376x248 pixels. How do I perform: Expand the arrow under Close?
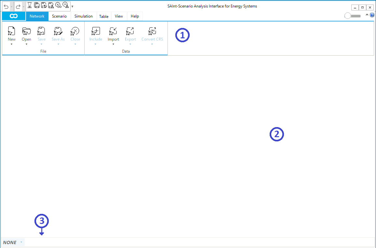point(75,44)
